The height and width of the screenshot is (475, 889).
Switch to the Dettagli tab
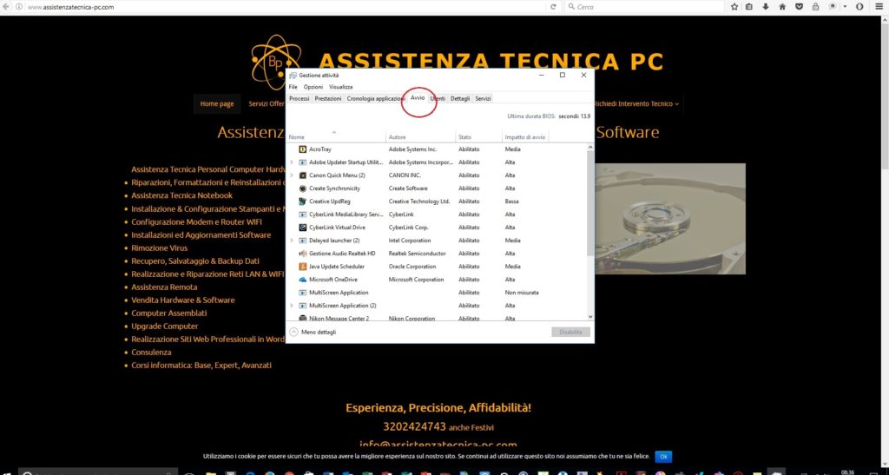point(460,99)
